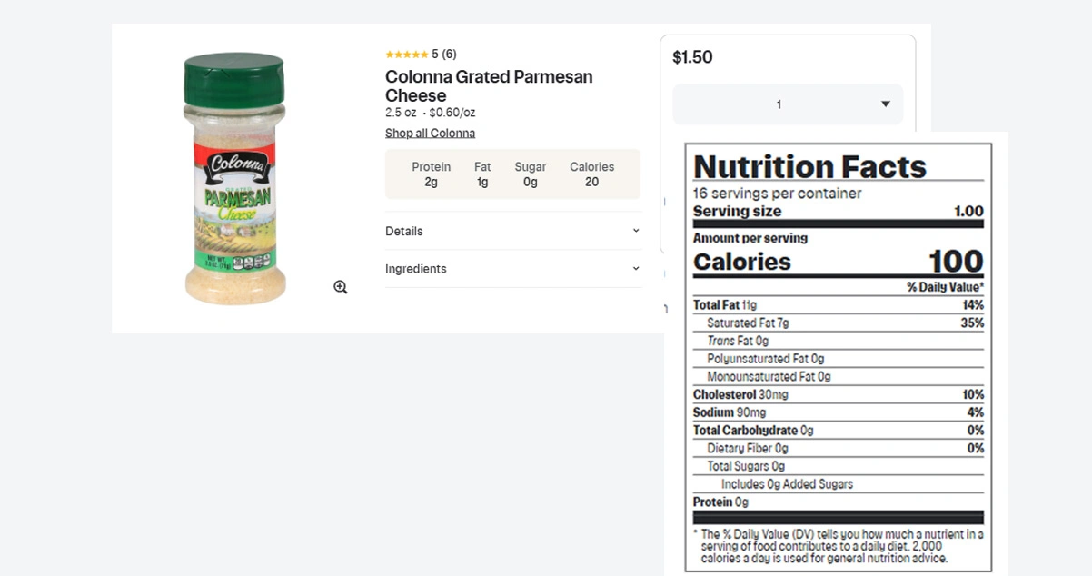Click the zoom magnifier icon on product image

point(341,287)
